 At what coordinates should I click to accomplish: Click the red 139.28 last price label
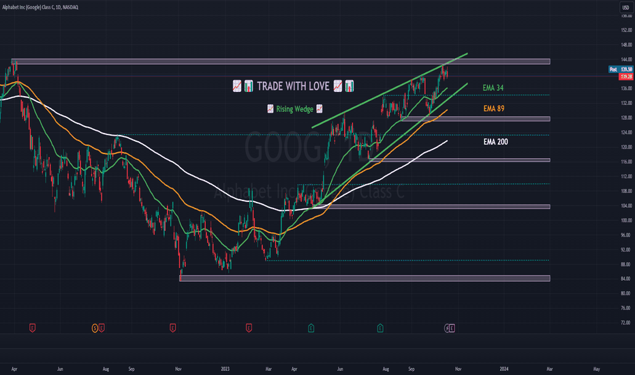tap(626, 76)
